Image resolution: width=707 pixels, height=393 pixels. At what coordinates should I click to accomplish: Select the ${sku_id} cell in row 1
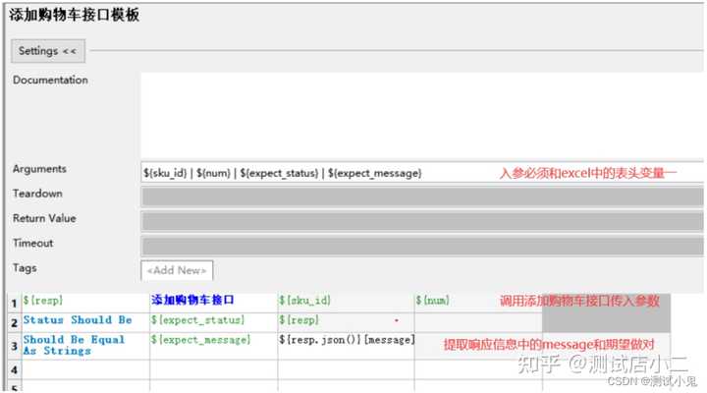(x=346, y=303)
